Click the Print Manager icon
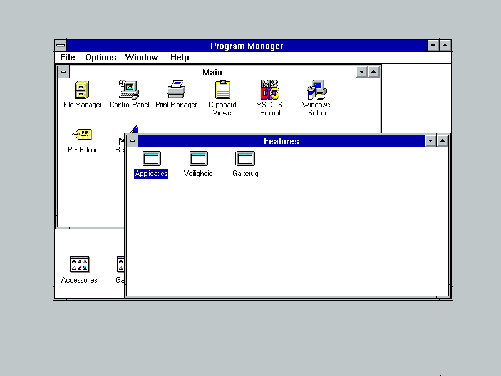Viewport: 501px width, 376px height. pos(176,90)
